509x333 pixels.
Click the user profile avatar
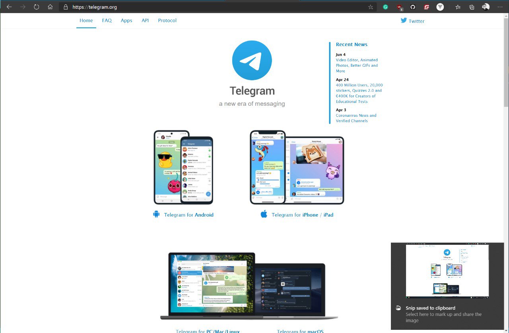click(486, 7)
